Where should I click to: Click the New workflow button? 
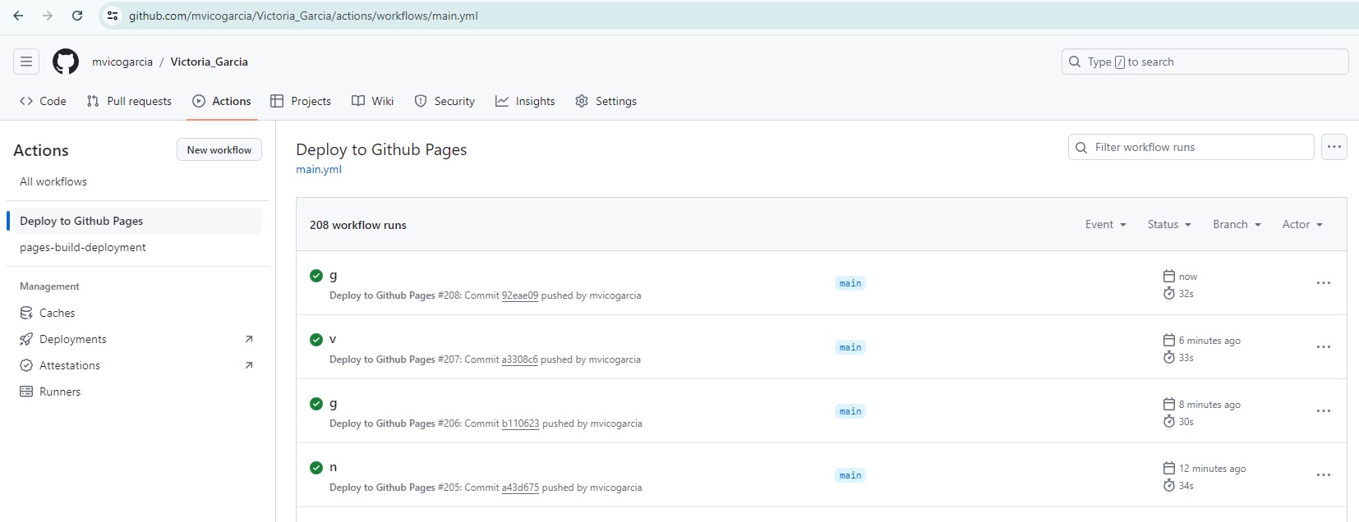point(219,149)
